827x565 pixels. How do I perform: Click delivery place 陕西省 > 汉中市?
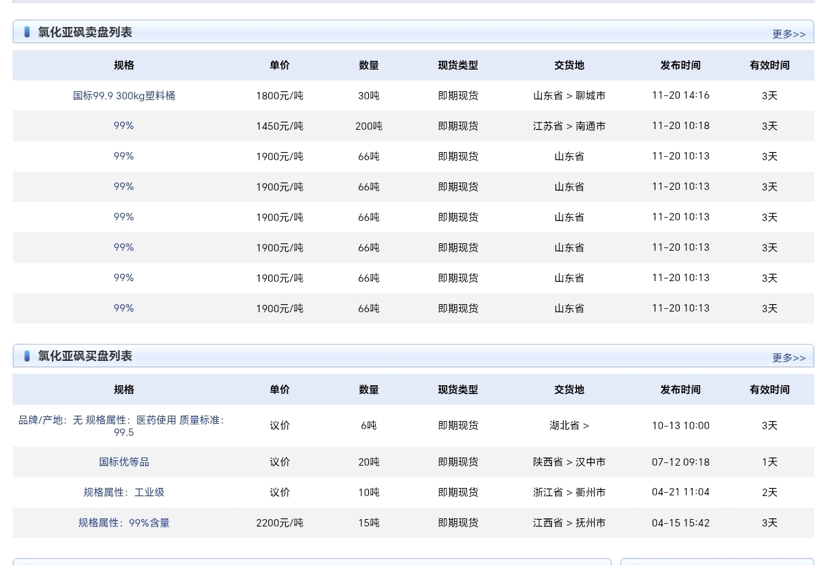coord(569,462)
